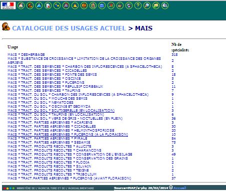Click the blue flask toolbar icon
This screenshot has width=226, height=195.
coord(39,5)
